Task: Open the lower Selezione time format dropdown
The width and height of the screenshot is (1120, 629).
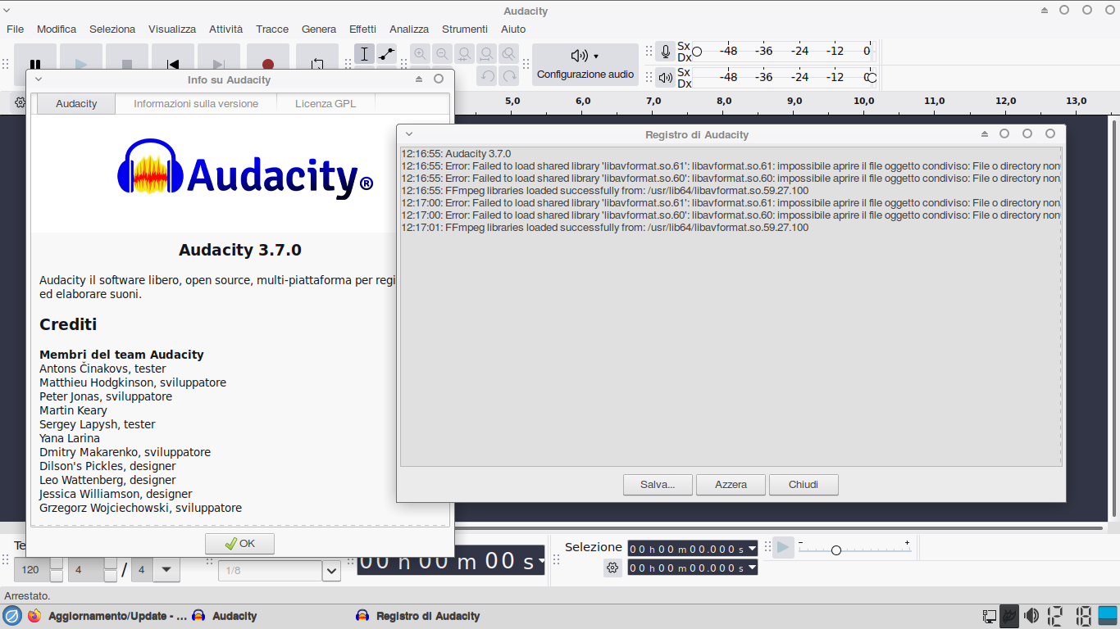Action: [752, 568]
